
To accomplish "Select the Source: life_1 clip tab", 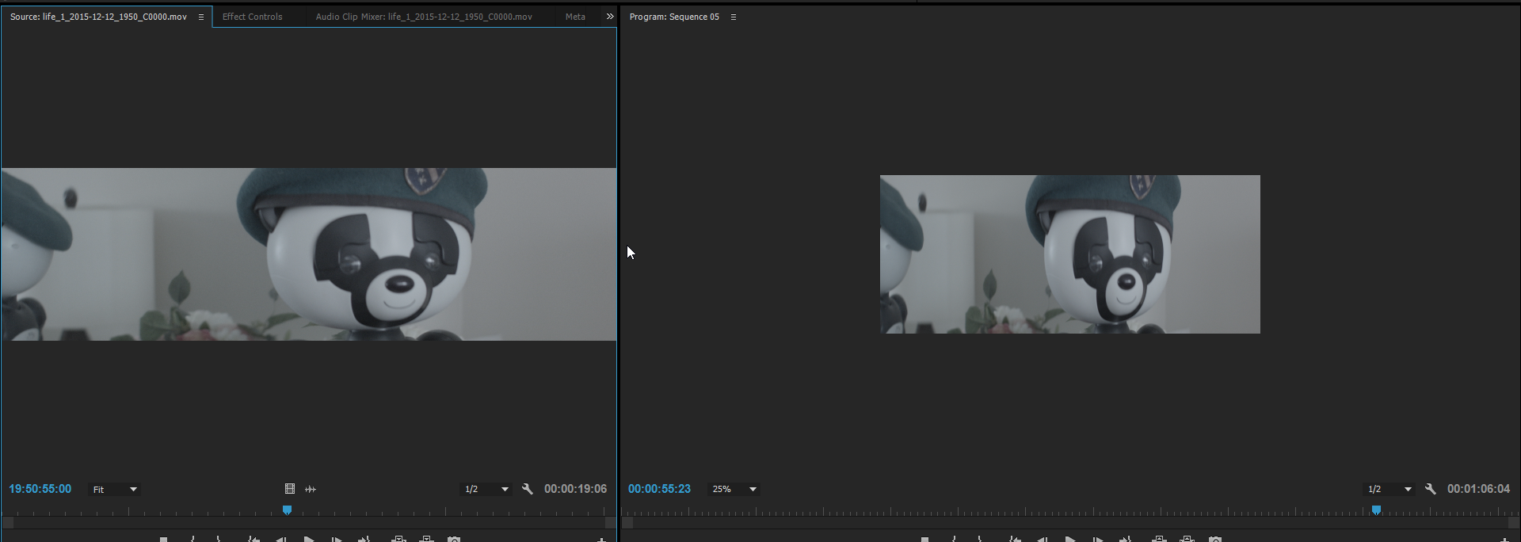I will 98,17.
